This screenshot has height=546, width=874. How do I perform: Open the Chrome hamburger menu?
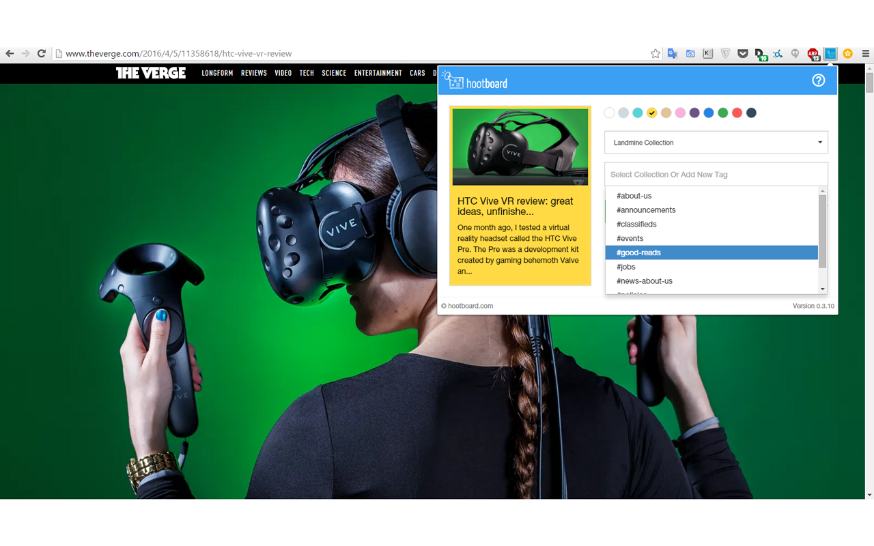point(865,54)
